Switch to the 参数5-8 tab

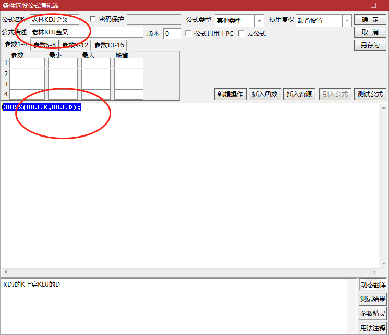coord(45,45)
